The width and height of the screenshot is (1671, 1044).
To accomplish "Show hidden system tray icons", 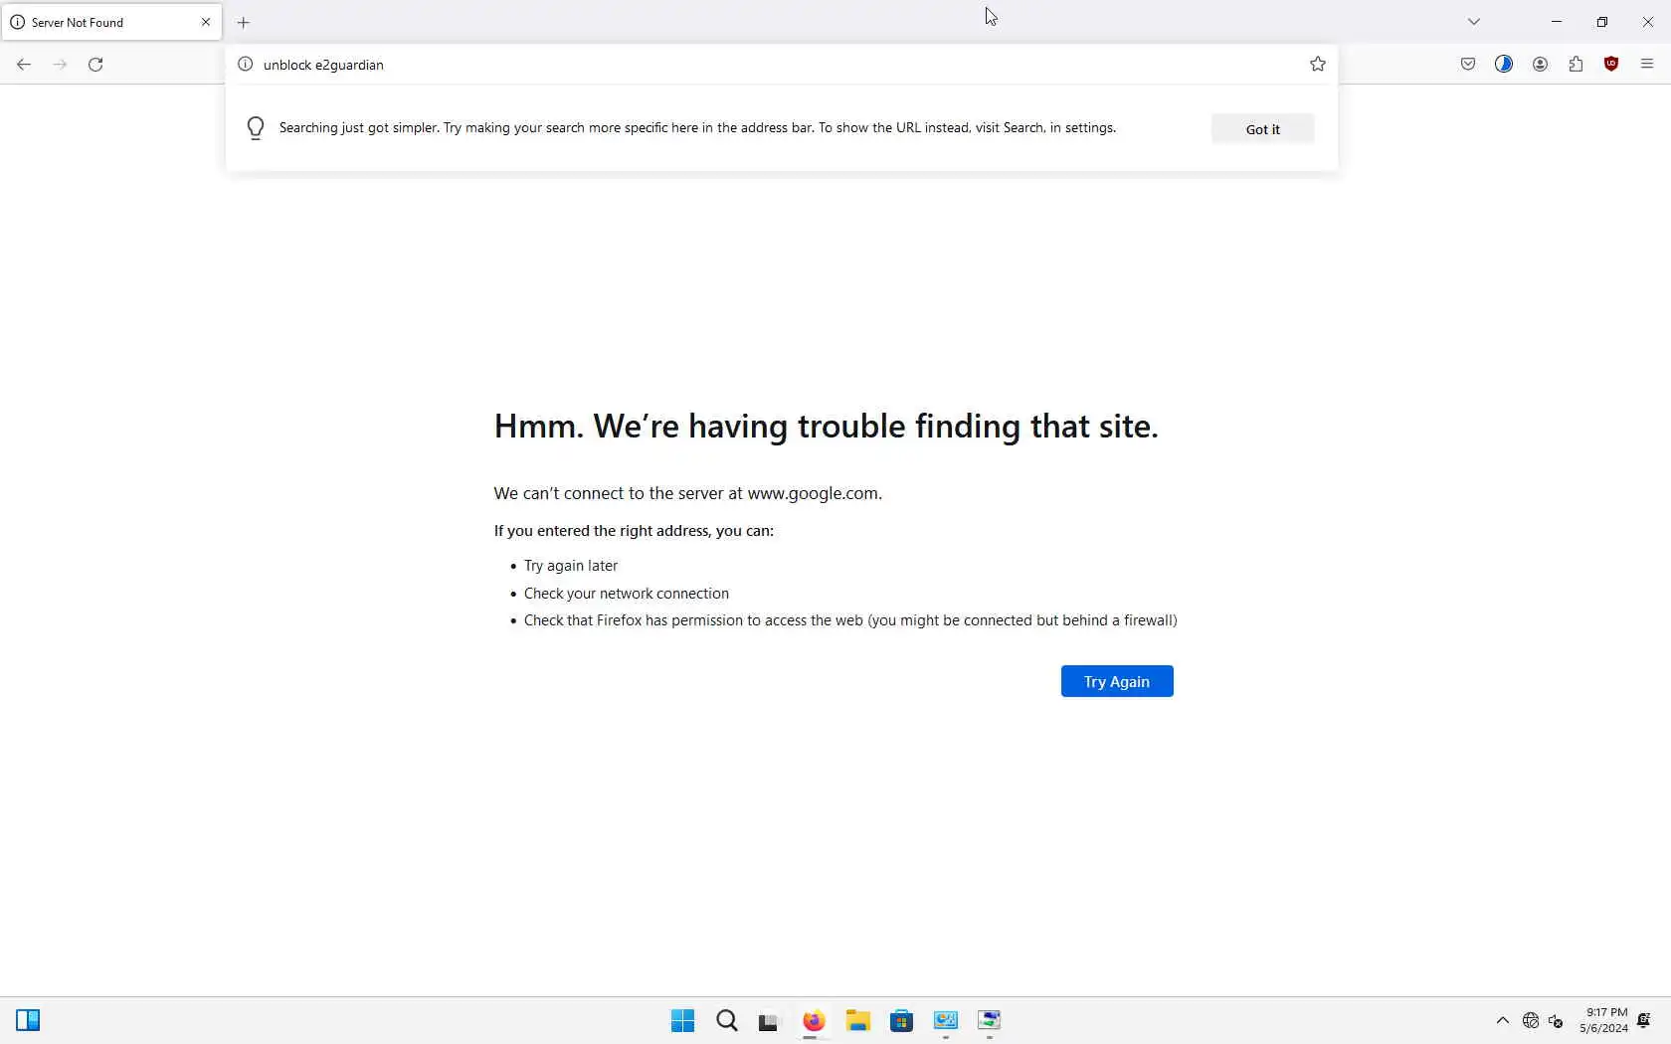I will click(1503, 1021).
